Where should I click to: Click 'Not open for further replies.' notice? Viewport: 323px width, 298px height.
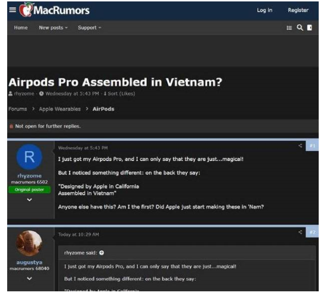point(48,126)
